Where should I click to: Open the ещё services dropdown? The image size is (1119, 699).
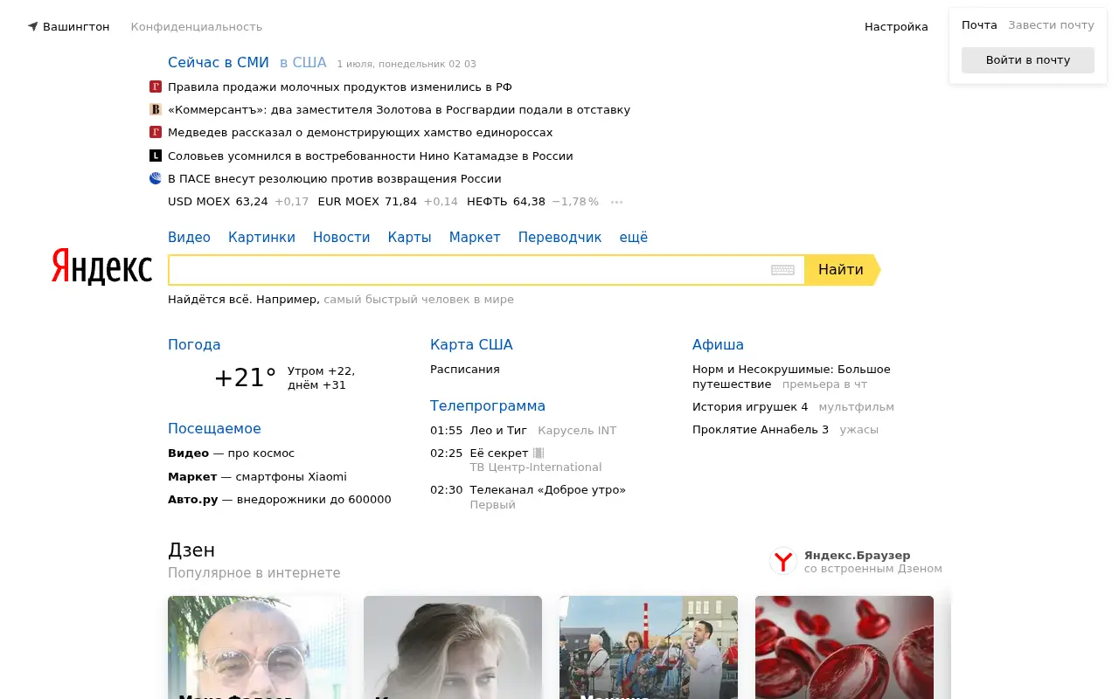[x=634, y=237]
